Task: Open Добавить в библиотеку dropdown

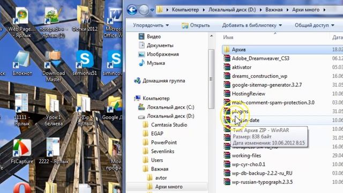Action: (x=252, y=25)
